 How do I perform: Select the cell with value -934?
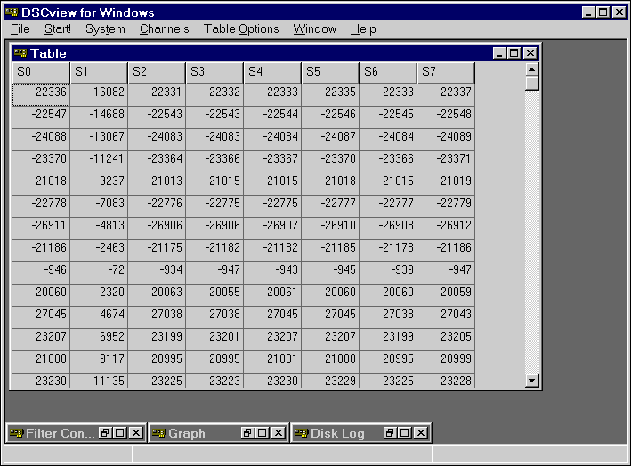[x=157, y=273]
